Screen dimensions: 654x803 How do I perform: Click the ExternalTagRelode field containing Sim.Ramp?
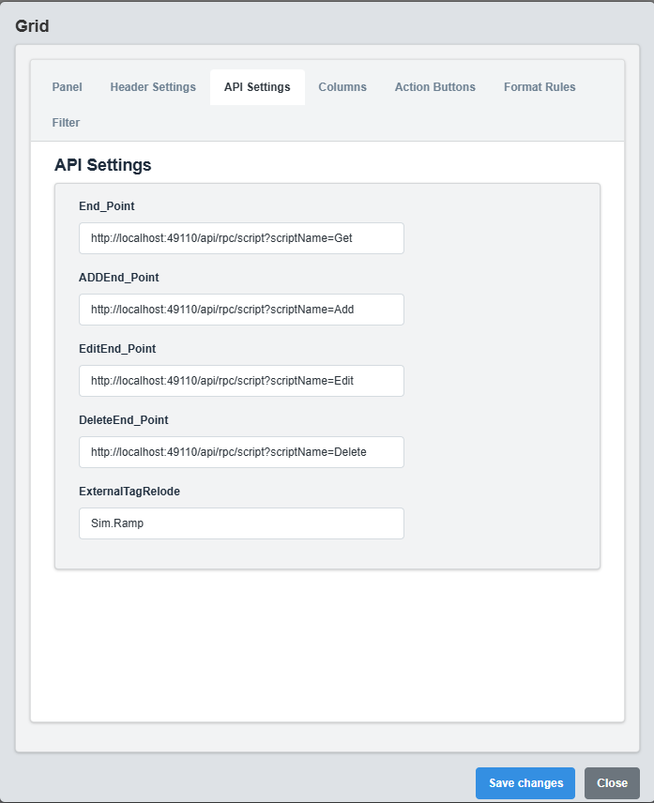pos(241,523)
